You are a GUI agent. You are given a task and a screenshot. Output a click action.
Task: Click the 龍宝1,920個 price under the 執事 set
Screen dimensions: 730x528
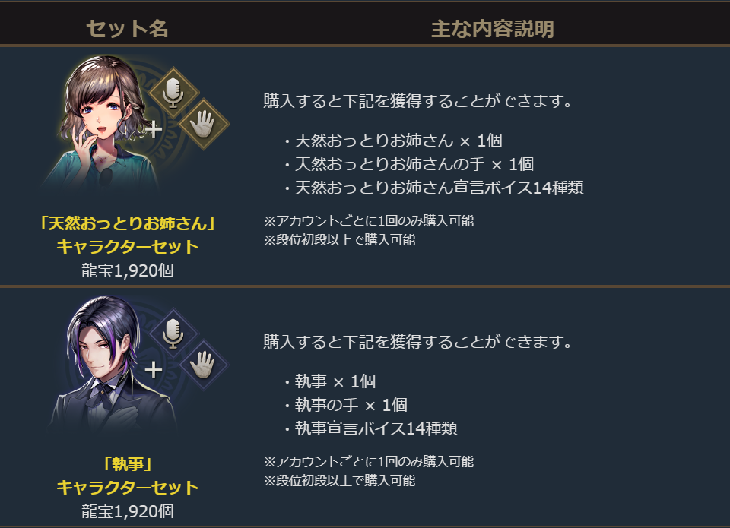click(x=128, y=511)
